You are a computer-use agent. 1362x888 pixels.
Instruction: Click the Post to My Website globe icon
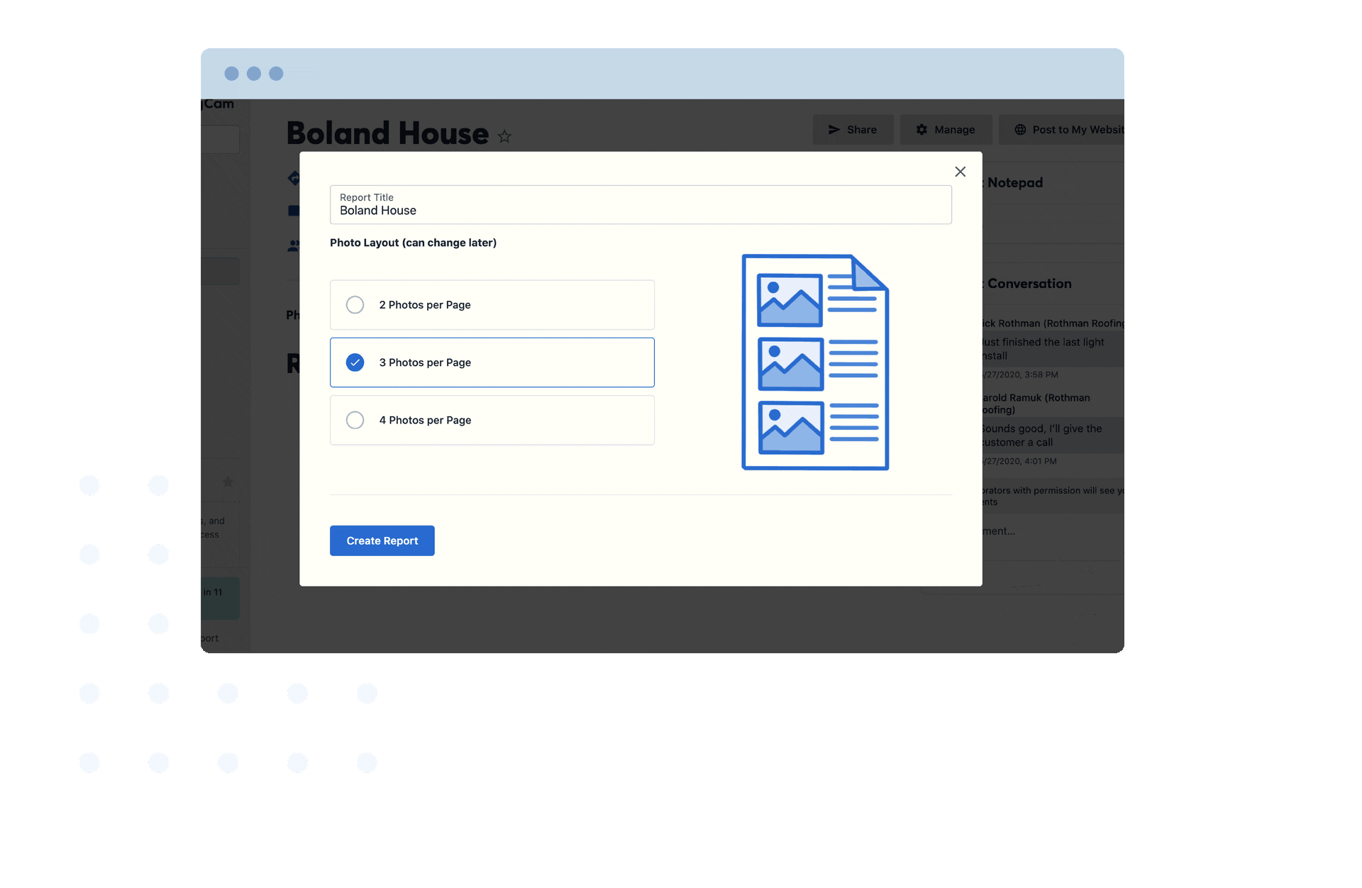click(1020, 130)
